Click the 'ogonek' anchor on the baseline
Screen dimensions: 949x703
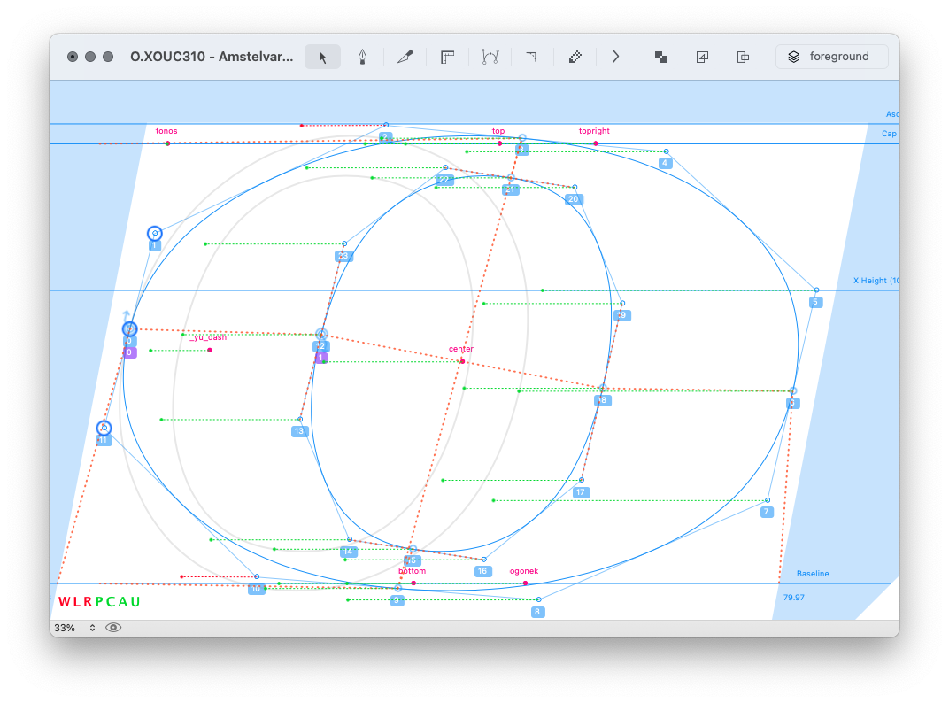[526, 583]
